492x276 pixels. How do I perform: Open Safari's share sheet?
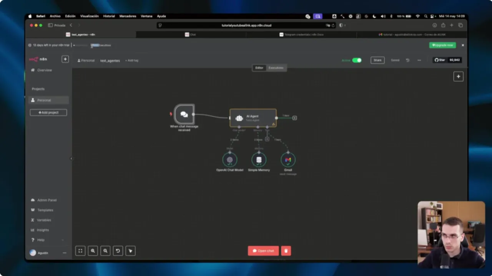[x=443, y=25]
